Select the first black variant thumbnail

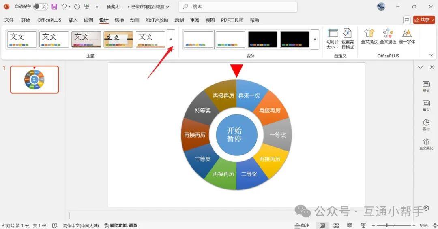pos(262,39)
